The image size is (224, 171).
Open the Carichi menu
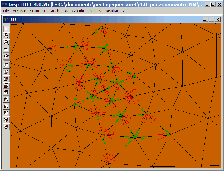[54, 11]
